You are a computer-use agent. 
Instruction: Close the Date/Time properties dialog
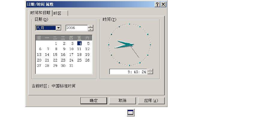click(x=163, y=4)
